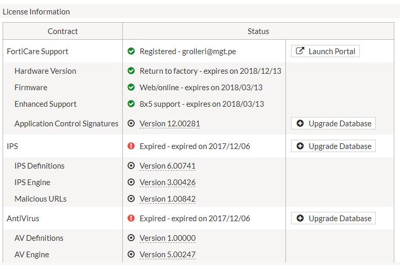Click the red expired warning icon for AntiVirus
Screen dimensions: 400x265
point(131,219)
